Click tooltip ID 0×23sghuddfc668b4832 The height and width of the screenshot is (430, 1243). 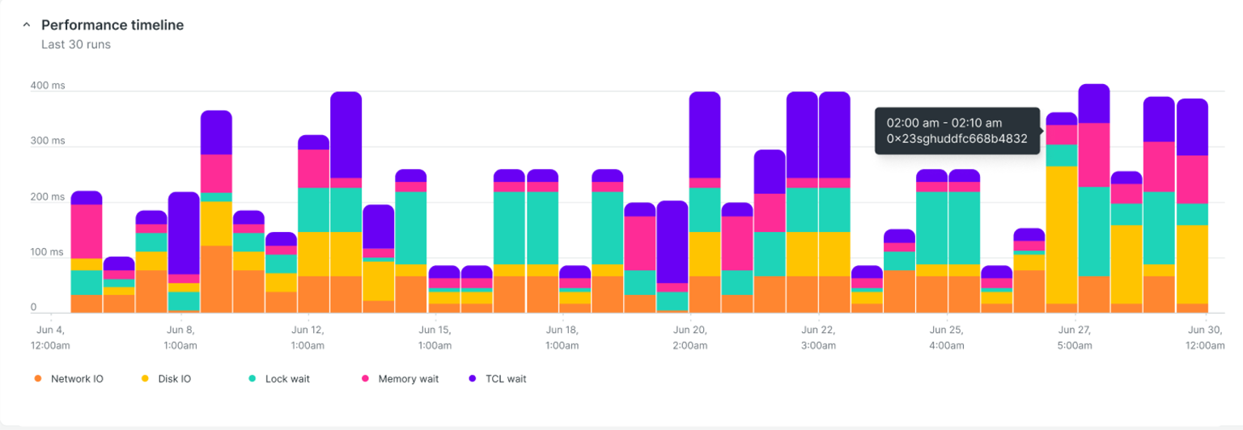tap(957, 139)
